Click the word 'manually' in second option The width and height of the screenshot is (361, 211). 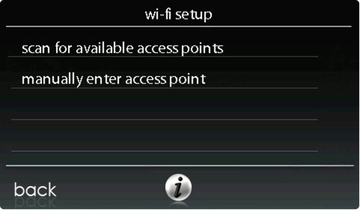52,80
